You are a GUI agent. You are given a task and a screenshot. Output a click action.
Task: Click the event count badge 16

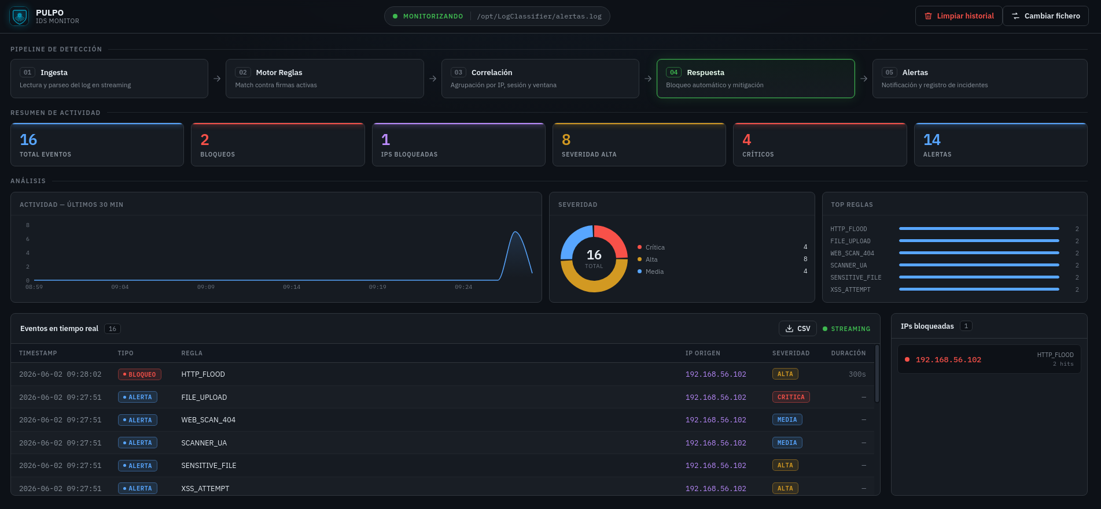click(112, 329)
